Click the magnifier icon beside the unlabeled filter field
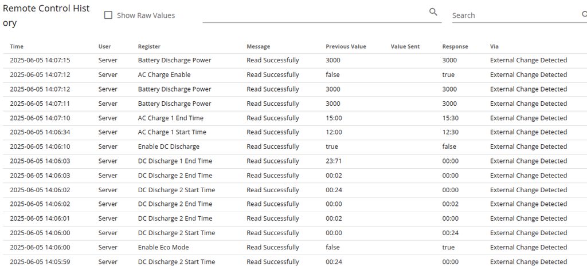This screenshot has width=587, height=270. click(x=433, y=12)
